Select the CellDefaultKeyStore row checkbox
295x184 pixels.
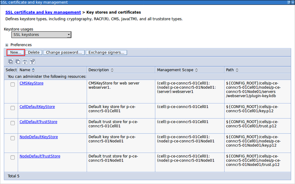[x=13, y=108]
